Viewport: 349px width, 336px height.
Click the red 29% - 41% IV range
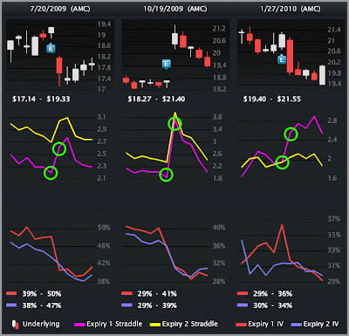click(157, 294)
